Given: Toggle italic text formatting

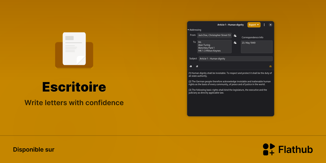Looking at the screenshot, I should (x=197, y=66).
